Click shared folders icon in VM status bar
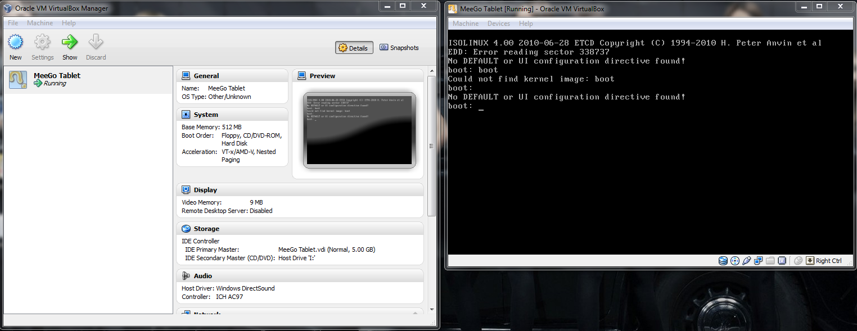Image resolution: width=857 pixels, height=331 pixels. pos(770,261)
